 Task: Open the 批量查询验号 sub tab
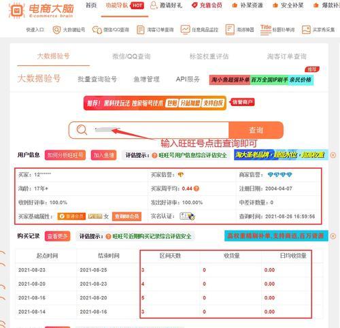(97, 79)
